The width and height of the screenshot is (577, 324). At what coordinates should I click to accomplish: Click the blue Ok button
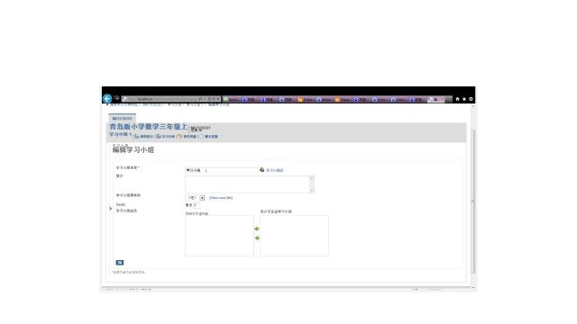(120, 263)
